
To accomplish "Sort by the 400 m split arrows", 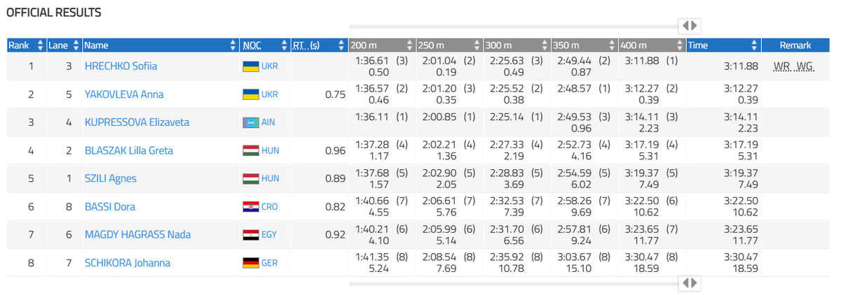I will click(x=679, y=45).
